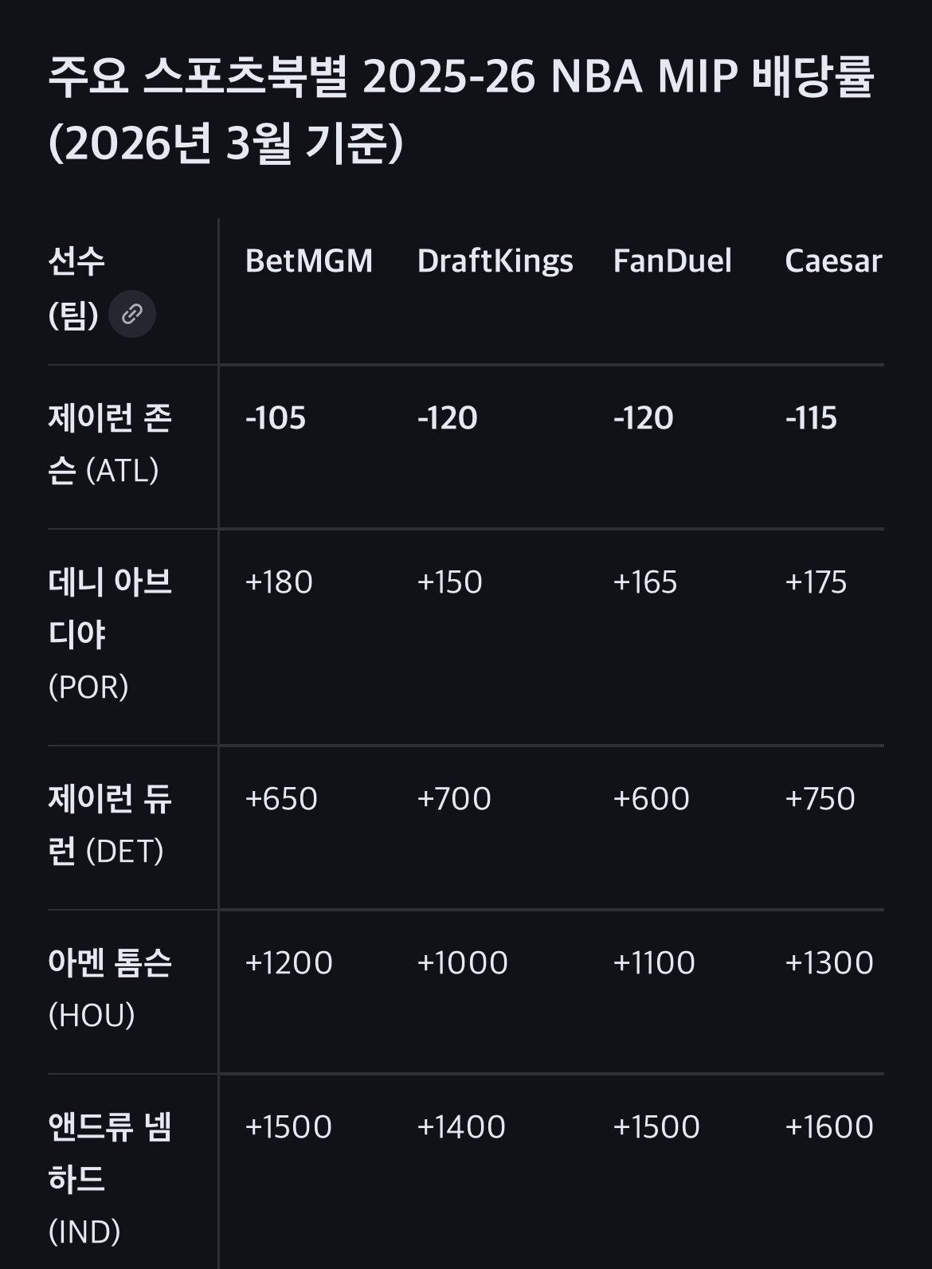The width and height of the screenshot is (932, 1269).
Task: Click the +1400 DraftKings odds cell
Action: pyautogui.click(x=461, y=1127)
